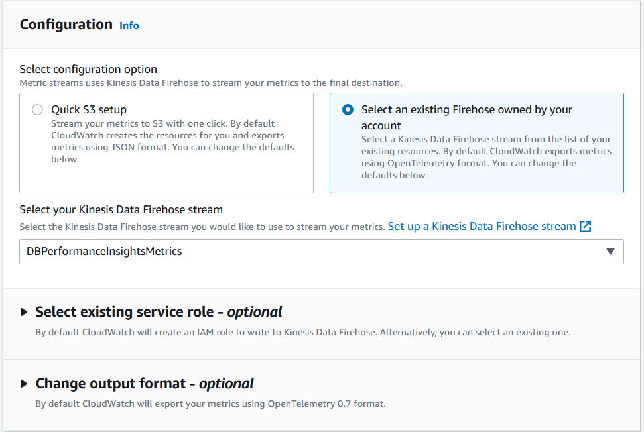Select the Quick S3 setup radio button
Screen dimensions: 644x432
click(x=37, y=110)
